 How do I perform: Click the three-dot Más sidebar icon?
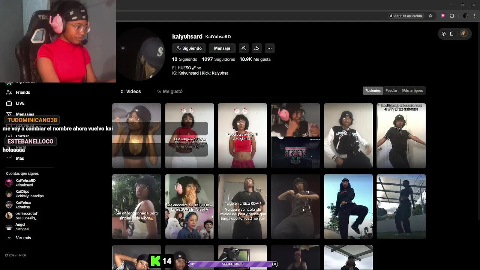point(9,158)
